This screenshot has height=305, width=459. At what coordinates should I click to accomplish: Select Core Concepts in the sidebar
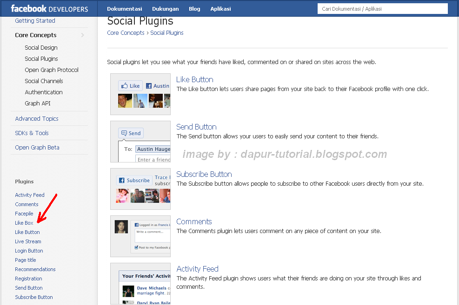click(36, 35)
